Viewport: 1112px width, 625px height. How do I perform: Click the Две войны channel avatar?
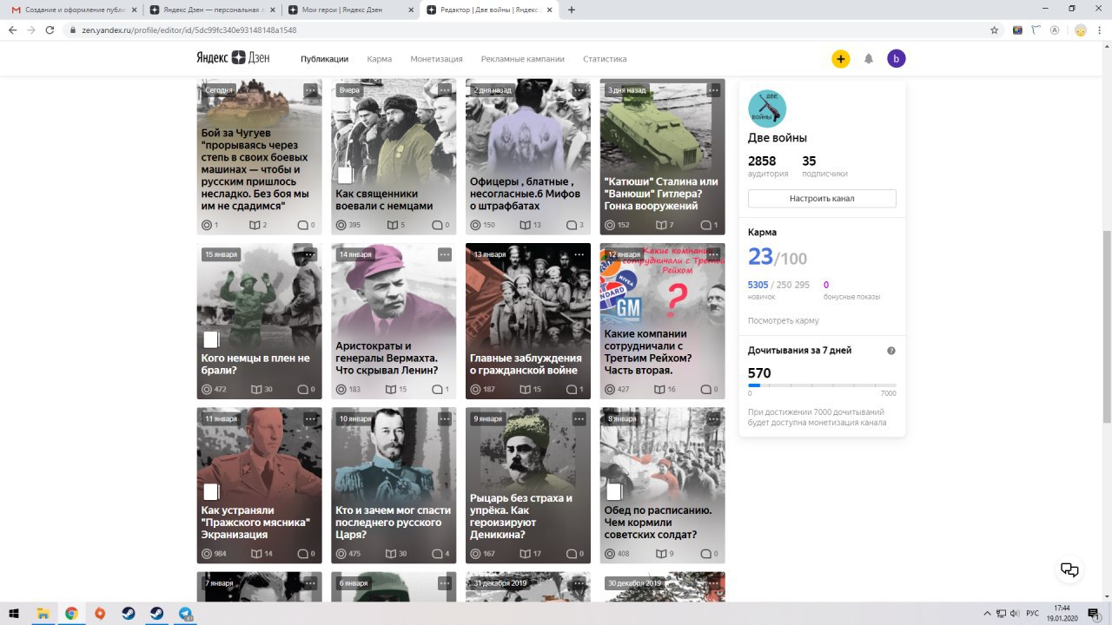(767, 109)
